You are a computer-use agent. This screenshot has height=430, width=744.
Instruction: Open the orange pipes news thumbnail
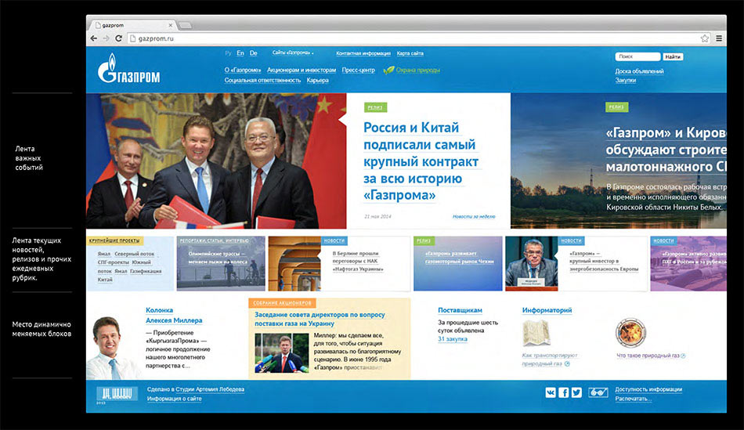(x=294, y=264)
